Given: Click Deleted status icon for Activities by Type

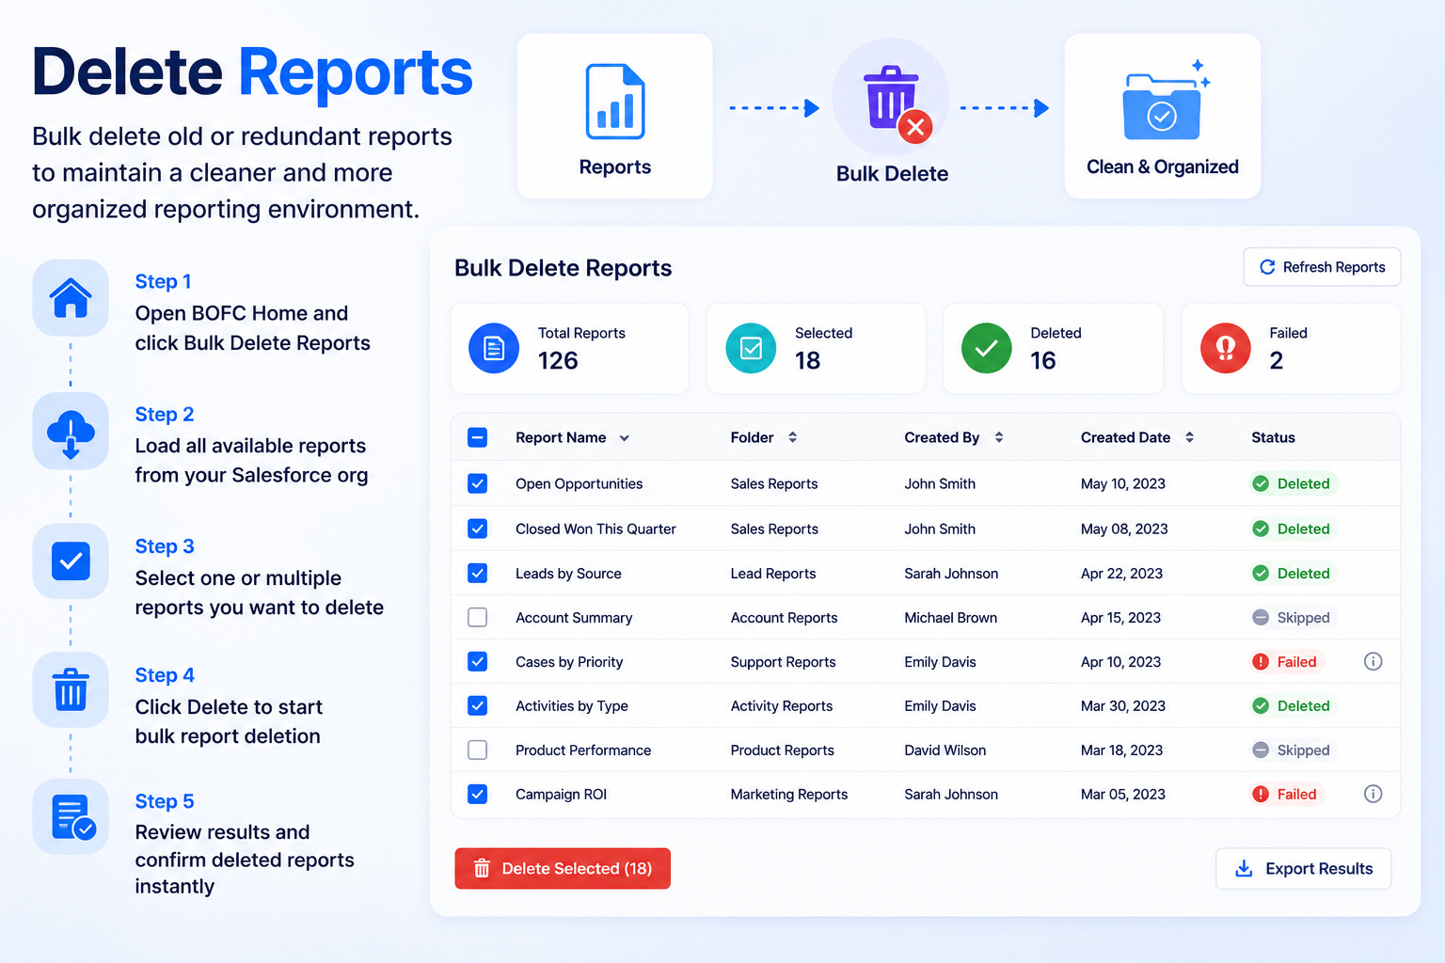Looking at the screenshot, I should [1261, 705].
